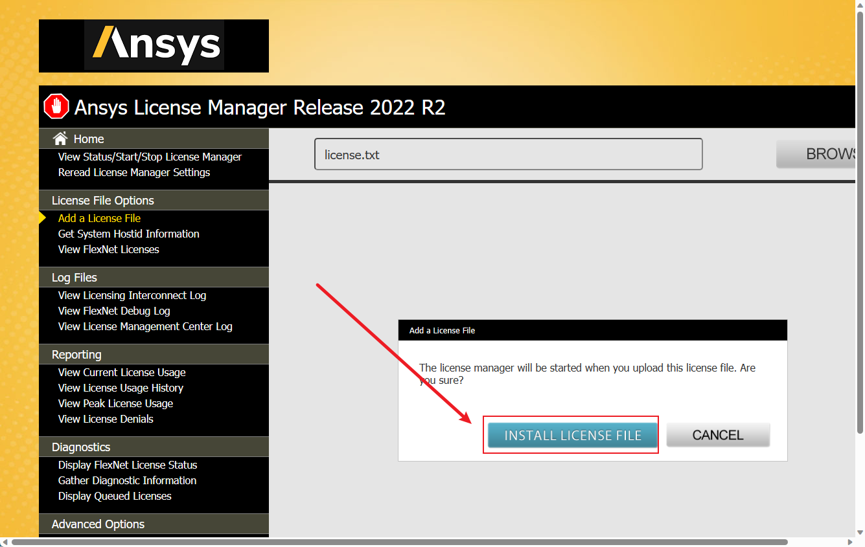Open View FlexNet Debug Log
Viewport: 865px width, 547px height.
[x=114, y=311]
